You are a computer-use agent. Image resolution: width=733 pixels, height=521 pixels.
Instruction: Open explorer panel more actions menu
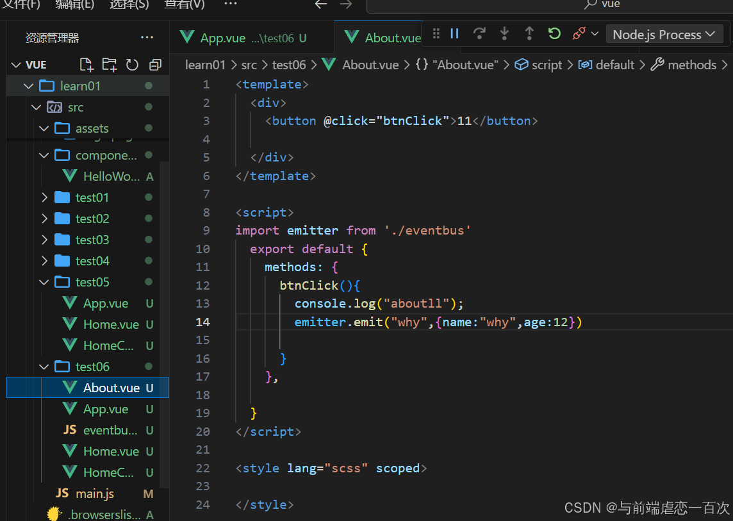[147, 37]
